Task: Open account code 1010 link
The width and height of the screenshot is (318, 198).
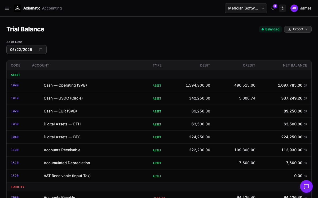Action: [15, 98]
